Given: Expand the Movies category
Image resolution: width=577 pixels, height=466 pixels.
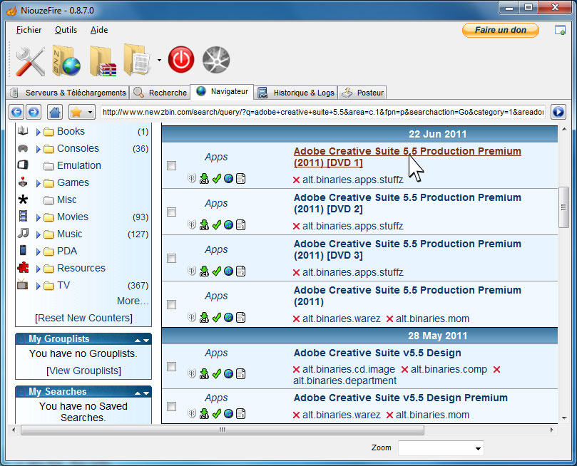Looking at the screenshot, I should tap(38, 217).
